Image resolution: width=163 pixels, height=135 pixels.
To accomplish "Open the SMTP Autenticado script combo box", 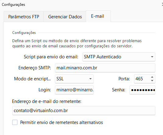I will (119, 57).
